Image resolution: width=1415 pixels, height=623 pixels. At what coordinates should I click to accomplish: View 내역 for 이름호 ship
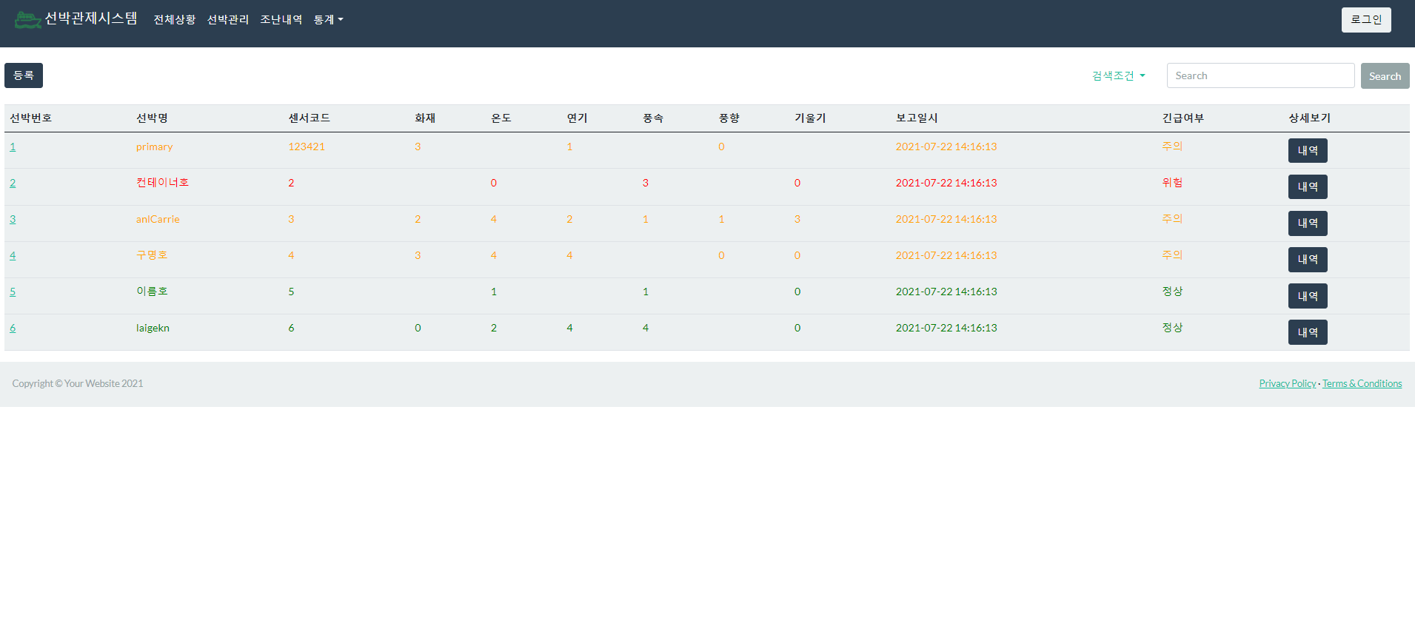coord(1308,296)
